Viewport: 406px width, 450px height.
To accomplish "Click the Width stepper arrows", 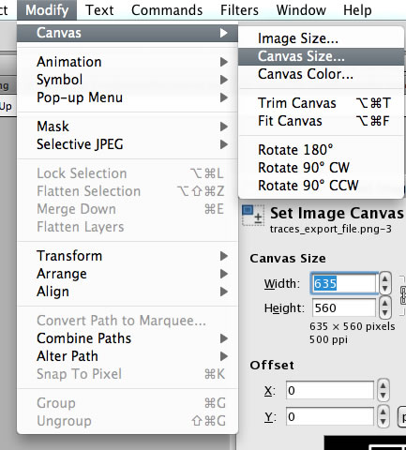I will coord(384,283).
